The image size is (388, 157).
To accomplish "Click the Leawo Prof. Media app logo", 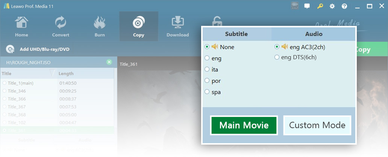I will (6, 6).
